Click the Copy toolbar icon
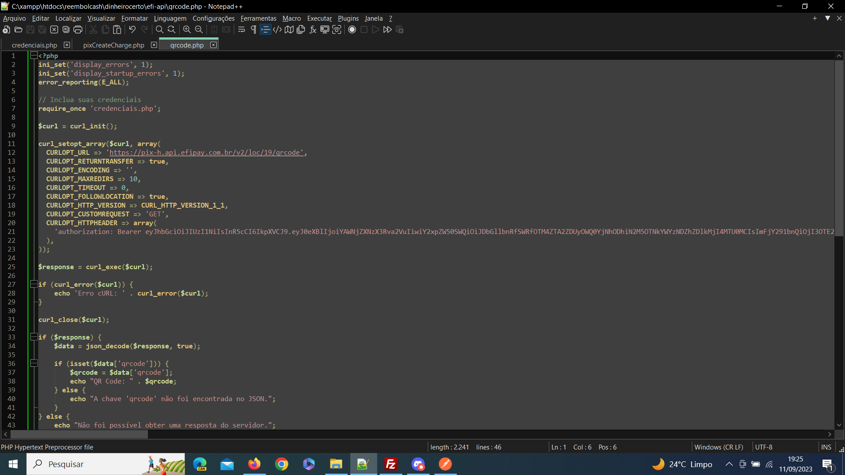This screenshot has height=475, width=845. (x=105, y=29)
